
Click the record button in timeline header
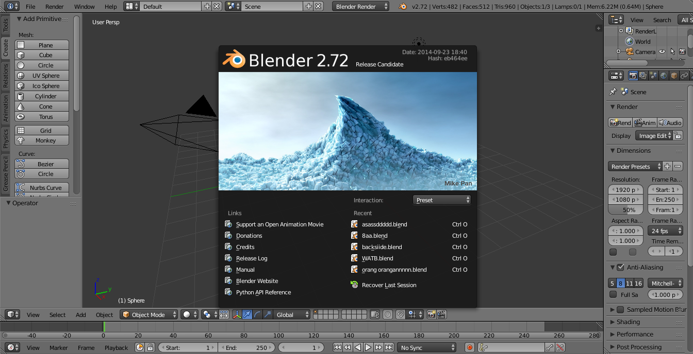pyautogui.click(x=469, y=347)
